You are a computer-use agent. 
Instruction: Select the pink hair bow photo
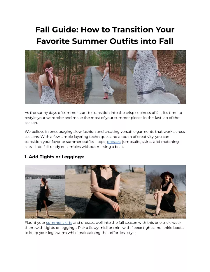(55, 77)
